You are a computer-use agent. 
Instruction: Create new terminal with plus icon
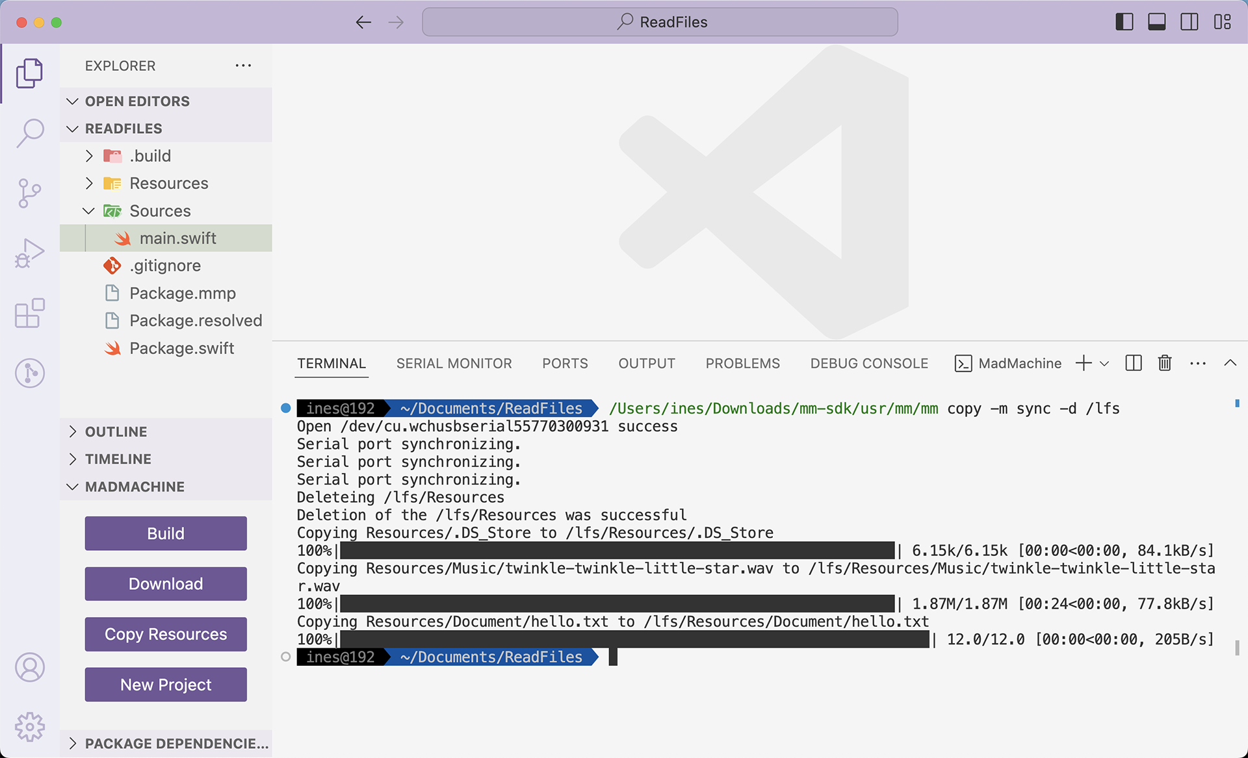1084,363
